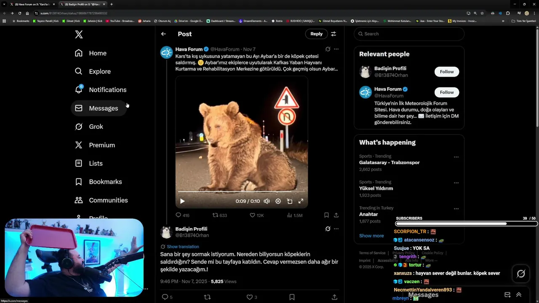Open Notifications in the sidebar
Viewport: 539px width, 303px height.
(101, 90)
